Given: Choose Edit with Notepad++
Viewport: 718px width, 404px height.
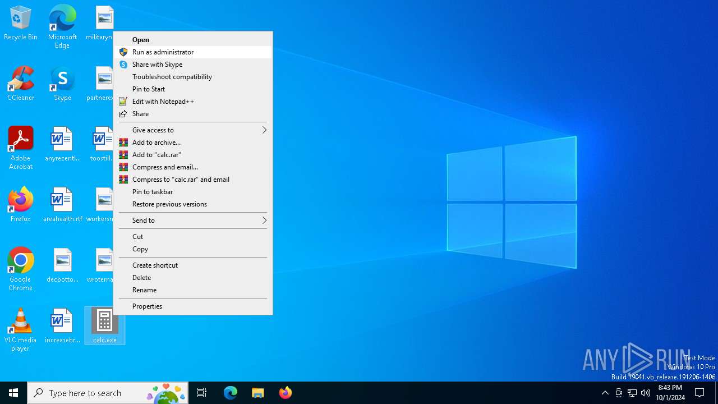Looking at the screenshot, I should 193,102.
